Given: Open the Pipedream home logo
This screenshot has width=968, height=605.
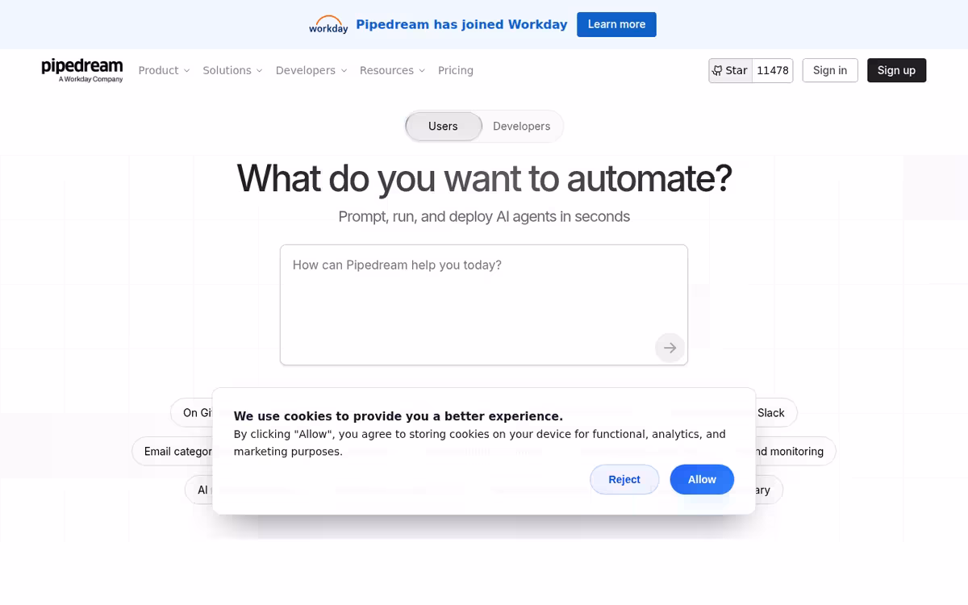Looking at the screenshot, I should 82,70.
